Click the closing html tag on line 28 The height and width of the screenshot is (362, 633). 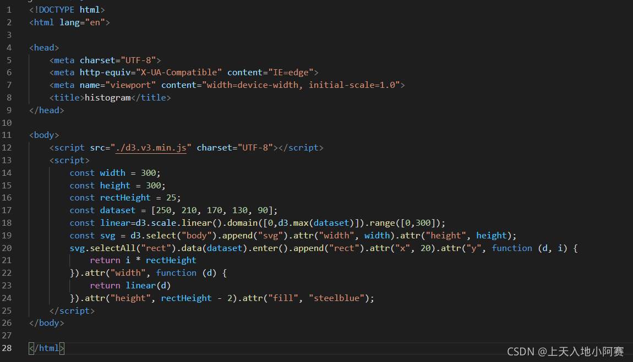(x=46, y=348)
